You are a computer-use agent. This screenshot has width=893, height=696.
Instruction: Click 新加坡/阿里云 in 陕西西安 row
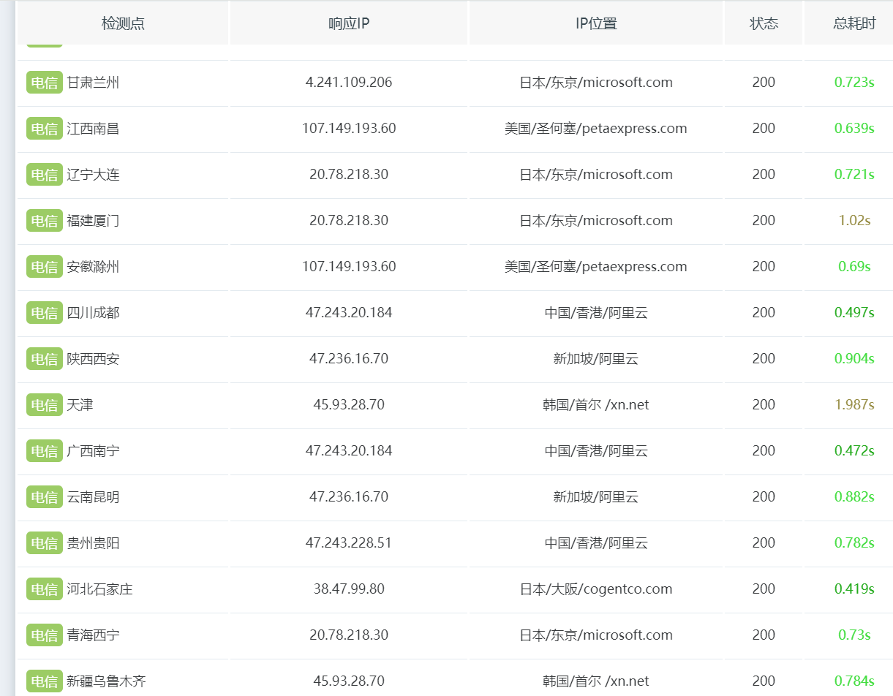pyautogui.click(x=596, y=359)
